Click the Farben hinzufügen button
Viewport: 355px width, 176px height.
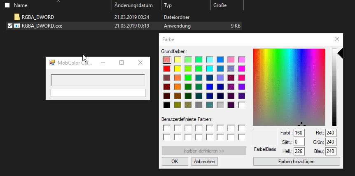[297, 162]
